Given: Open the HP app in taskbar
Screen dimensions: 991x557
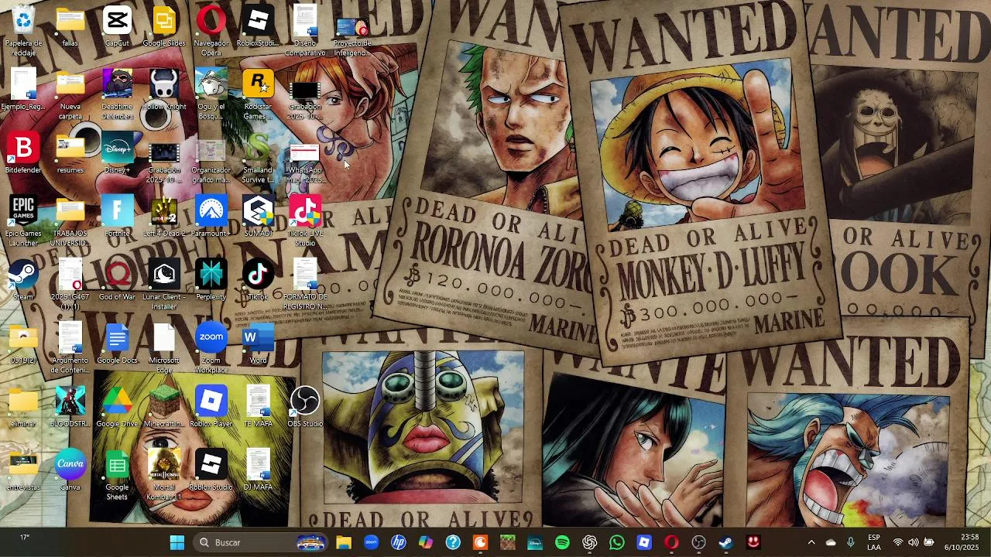Looking at the screenshot, I should [398, 542].
